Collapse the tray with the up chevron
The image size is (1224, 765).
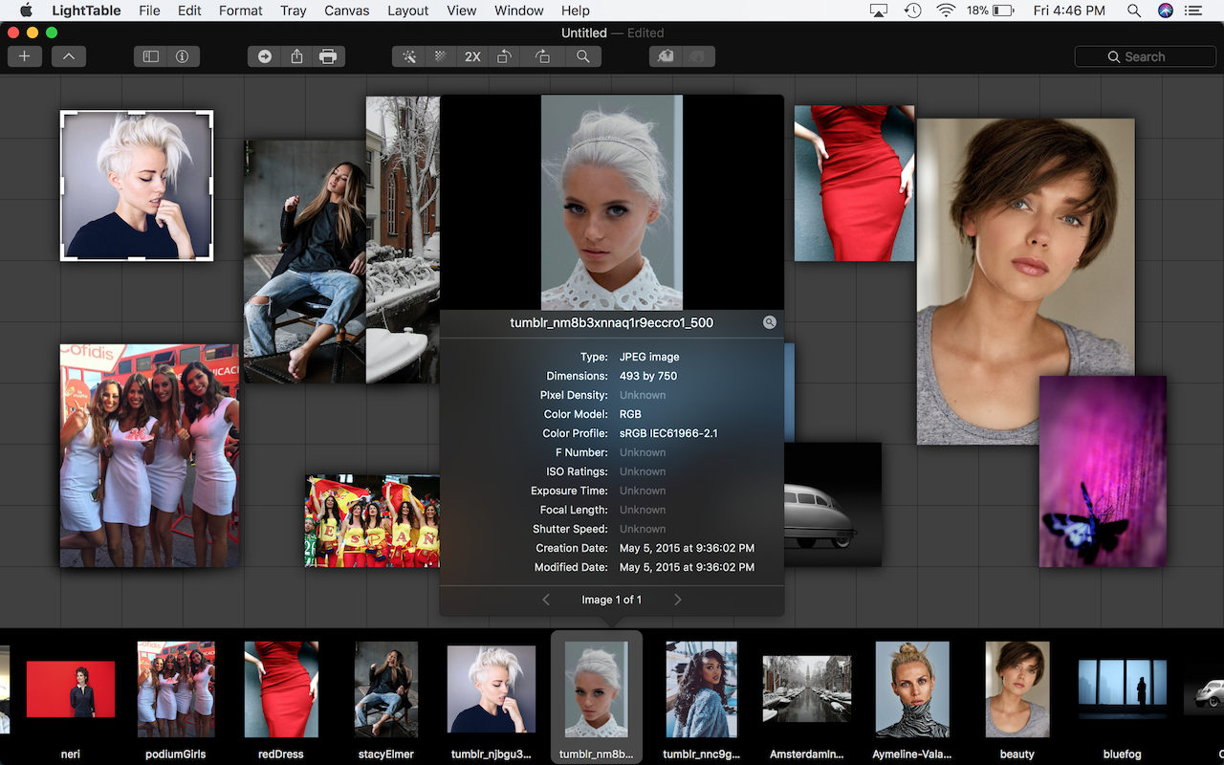(69, 56)
